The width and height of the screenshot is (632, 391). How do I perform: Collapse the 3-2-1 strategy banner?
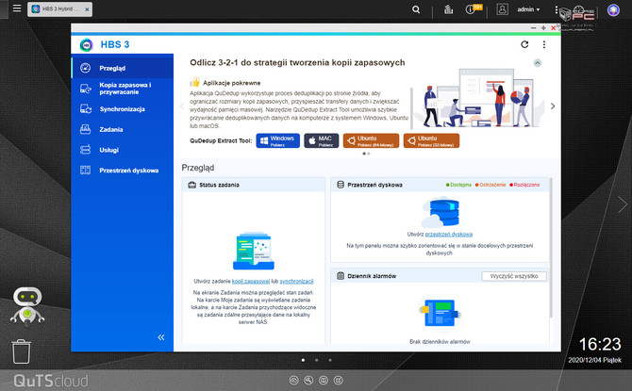point(538,62)
